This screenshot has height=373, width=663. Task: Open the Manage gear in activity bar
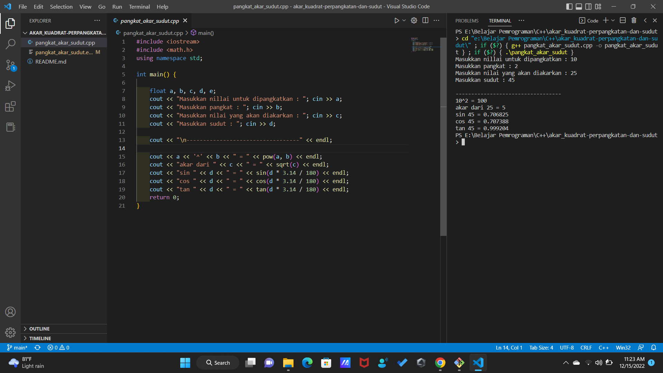click(10, 333)
